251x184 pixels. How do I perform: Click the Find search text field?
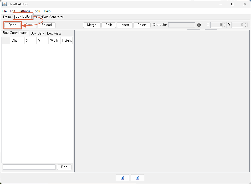[x=29, y=167]
